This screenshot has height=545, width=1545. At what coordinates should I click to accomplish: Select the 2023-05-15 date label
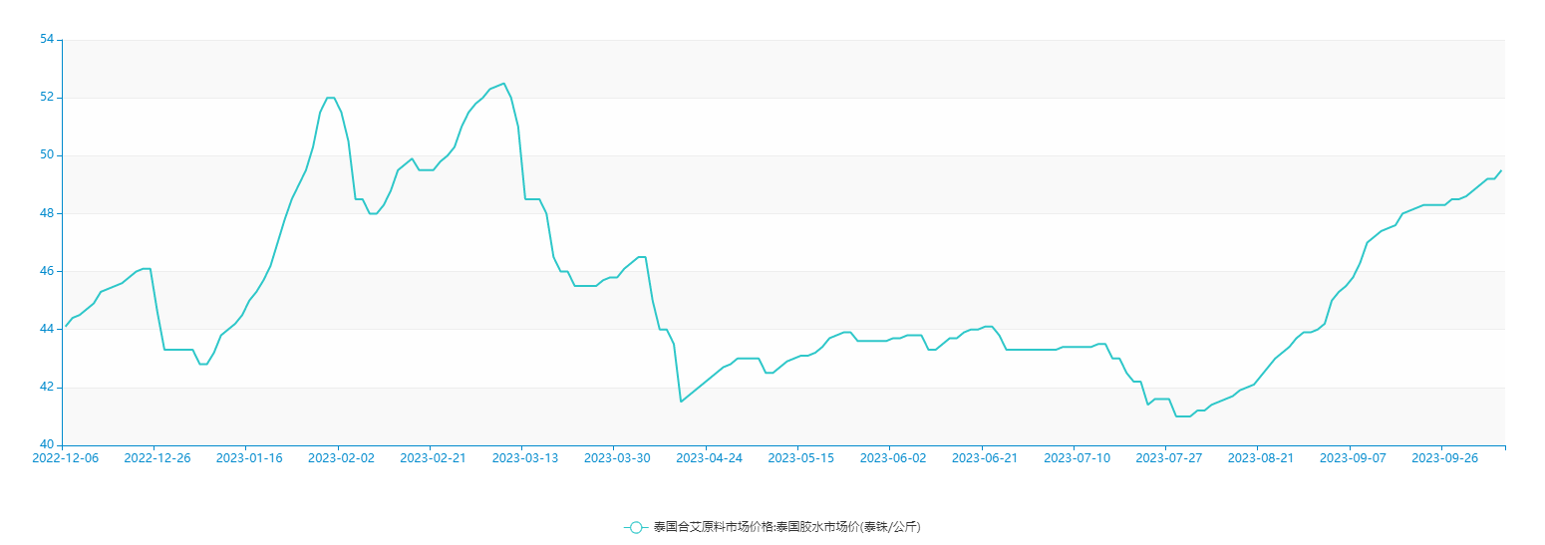801,458
